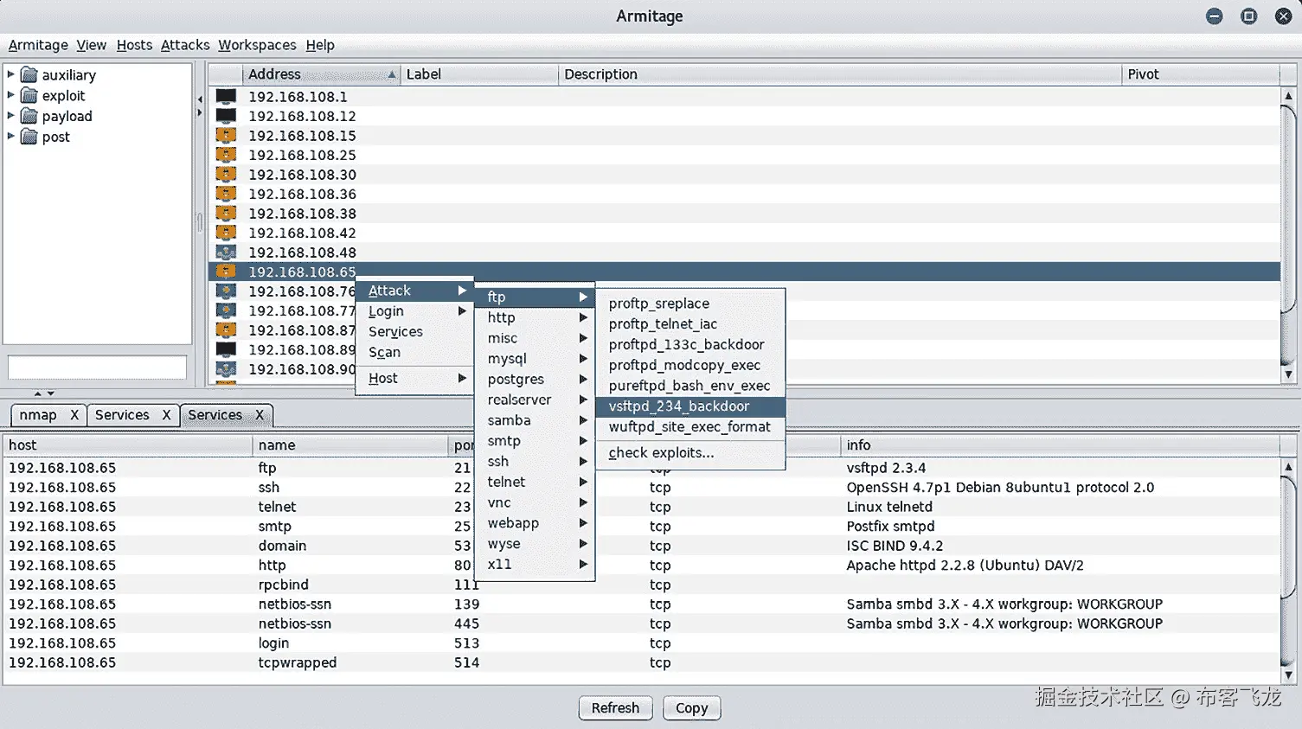Click the Apache httpd 2.2.8 info cell
The height and width of the screenshot is (729, 1302).
click(x=965, y=565)
